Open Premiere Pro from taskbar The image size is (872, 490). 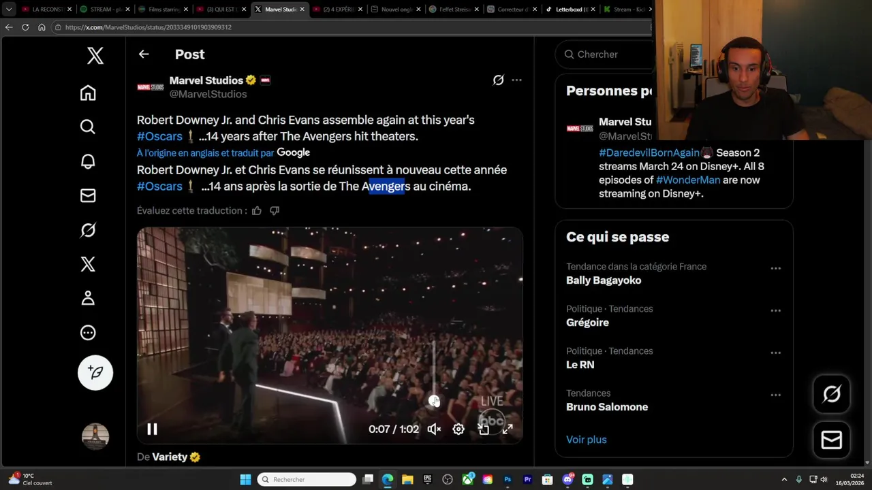tap(527, 480)
